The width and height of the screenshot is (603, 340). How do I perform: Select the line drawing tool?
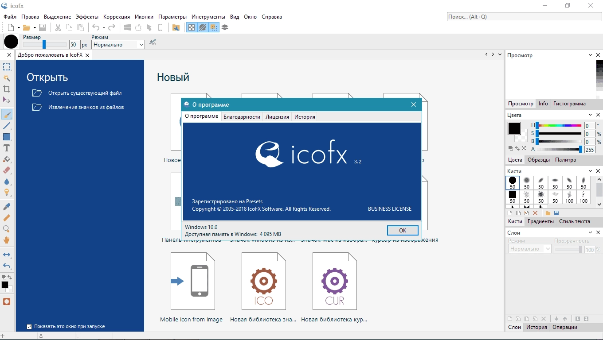point(7,126)
